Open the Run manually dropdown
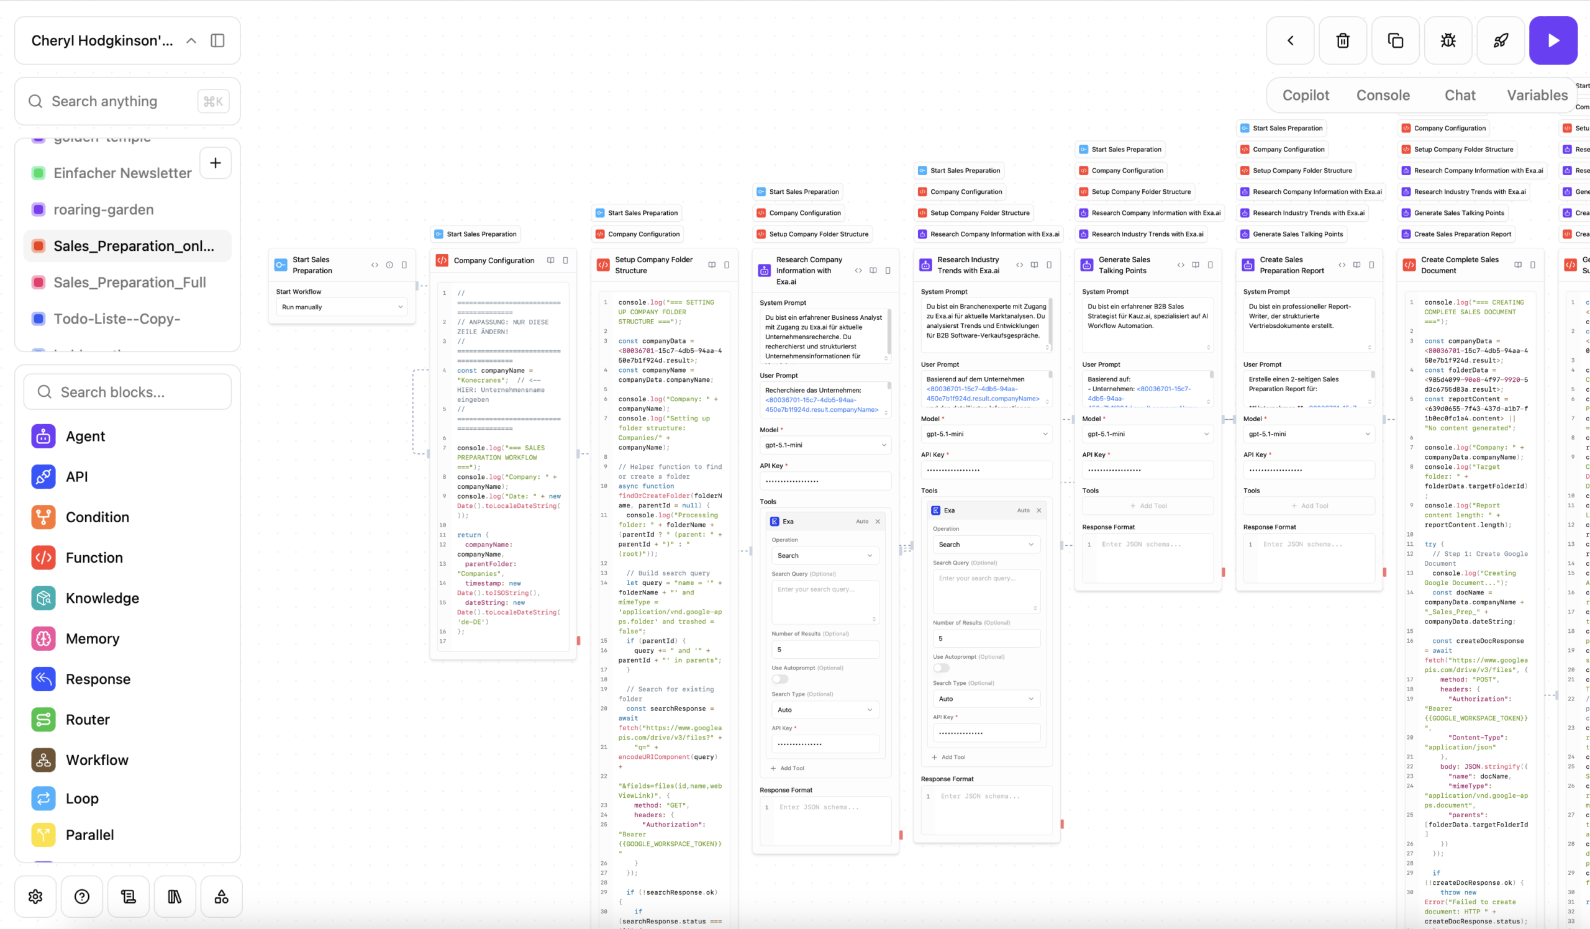The image size is (1590, 929). pyautogui.click(x=342, y=307)
